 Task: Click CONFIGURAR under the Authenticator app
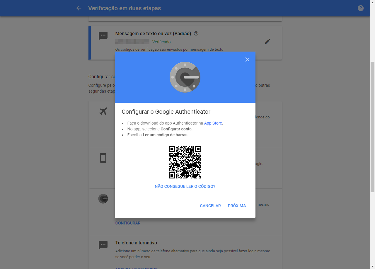coord(128,223)
